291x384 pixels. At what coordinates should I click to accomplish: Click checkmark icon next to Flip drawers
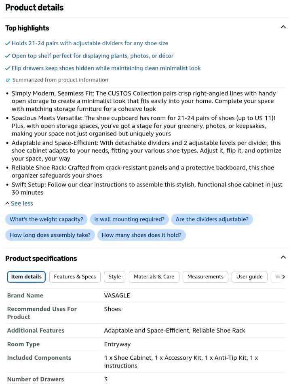(8, 68)
